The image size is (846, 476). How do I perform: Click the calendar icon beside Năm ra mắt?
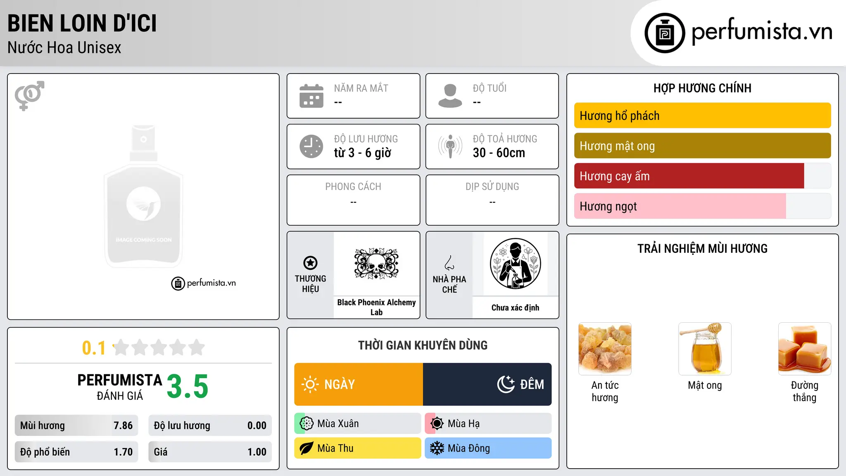311,96
